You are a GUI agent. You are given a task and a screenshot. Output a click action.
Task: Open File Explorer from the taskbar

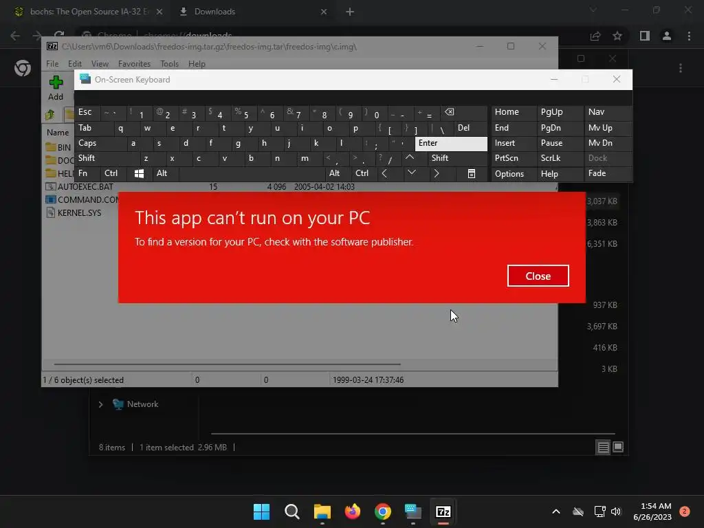pyautogui.click(x=322, y=511)
